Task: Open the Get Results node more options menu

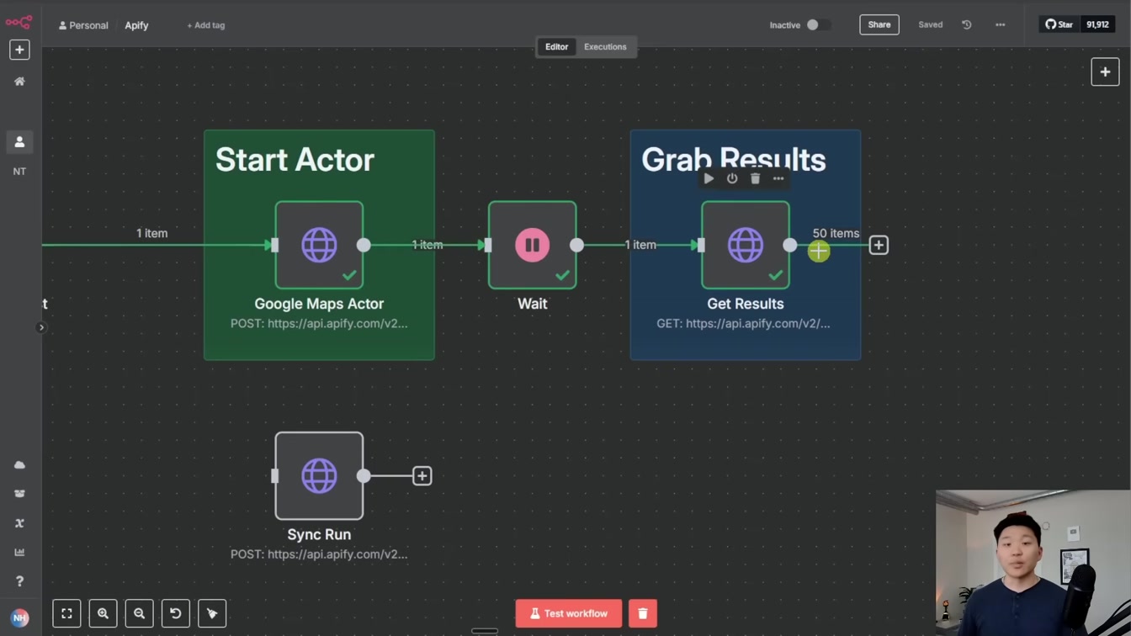Action: pyautogui.click(x=778, y=178)
